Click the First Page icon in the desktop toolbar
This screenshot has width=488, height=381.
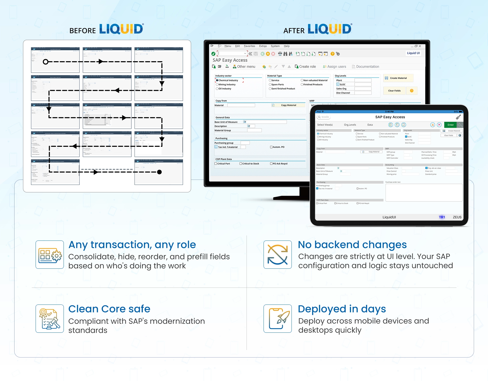[x=297, y=54]
